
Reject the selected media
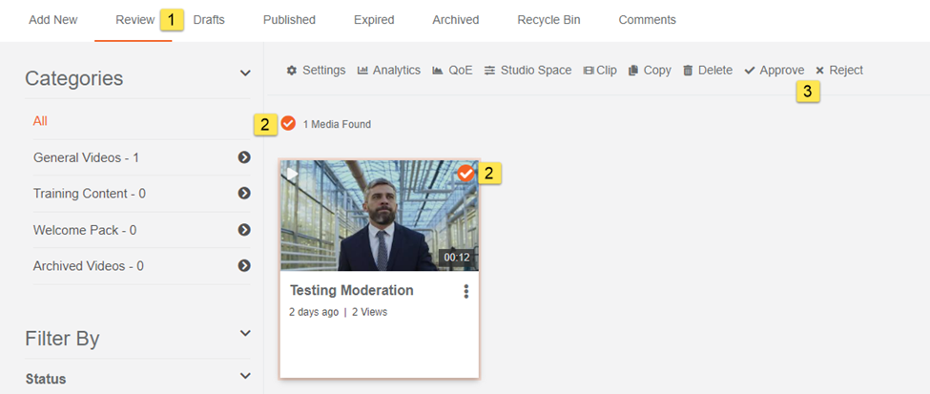coord(839,71)
